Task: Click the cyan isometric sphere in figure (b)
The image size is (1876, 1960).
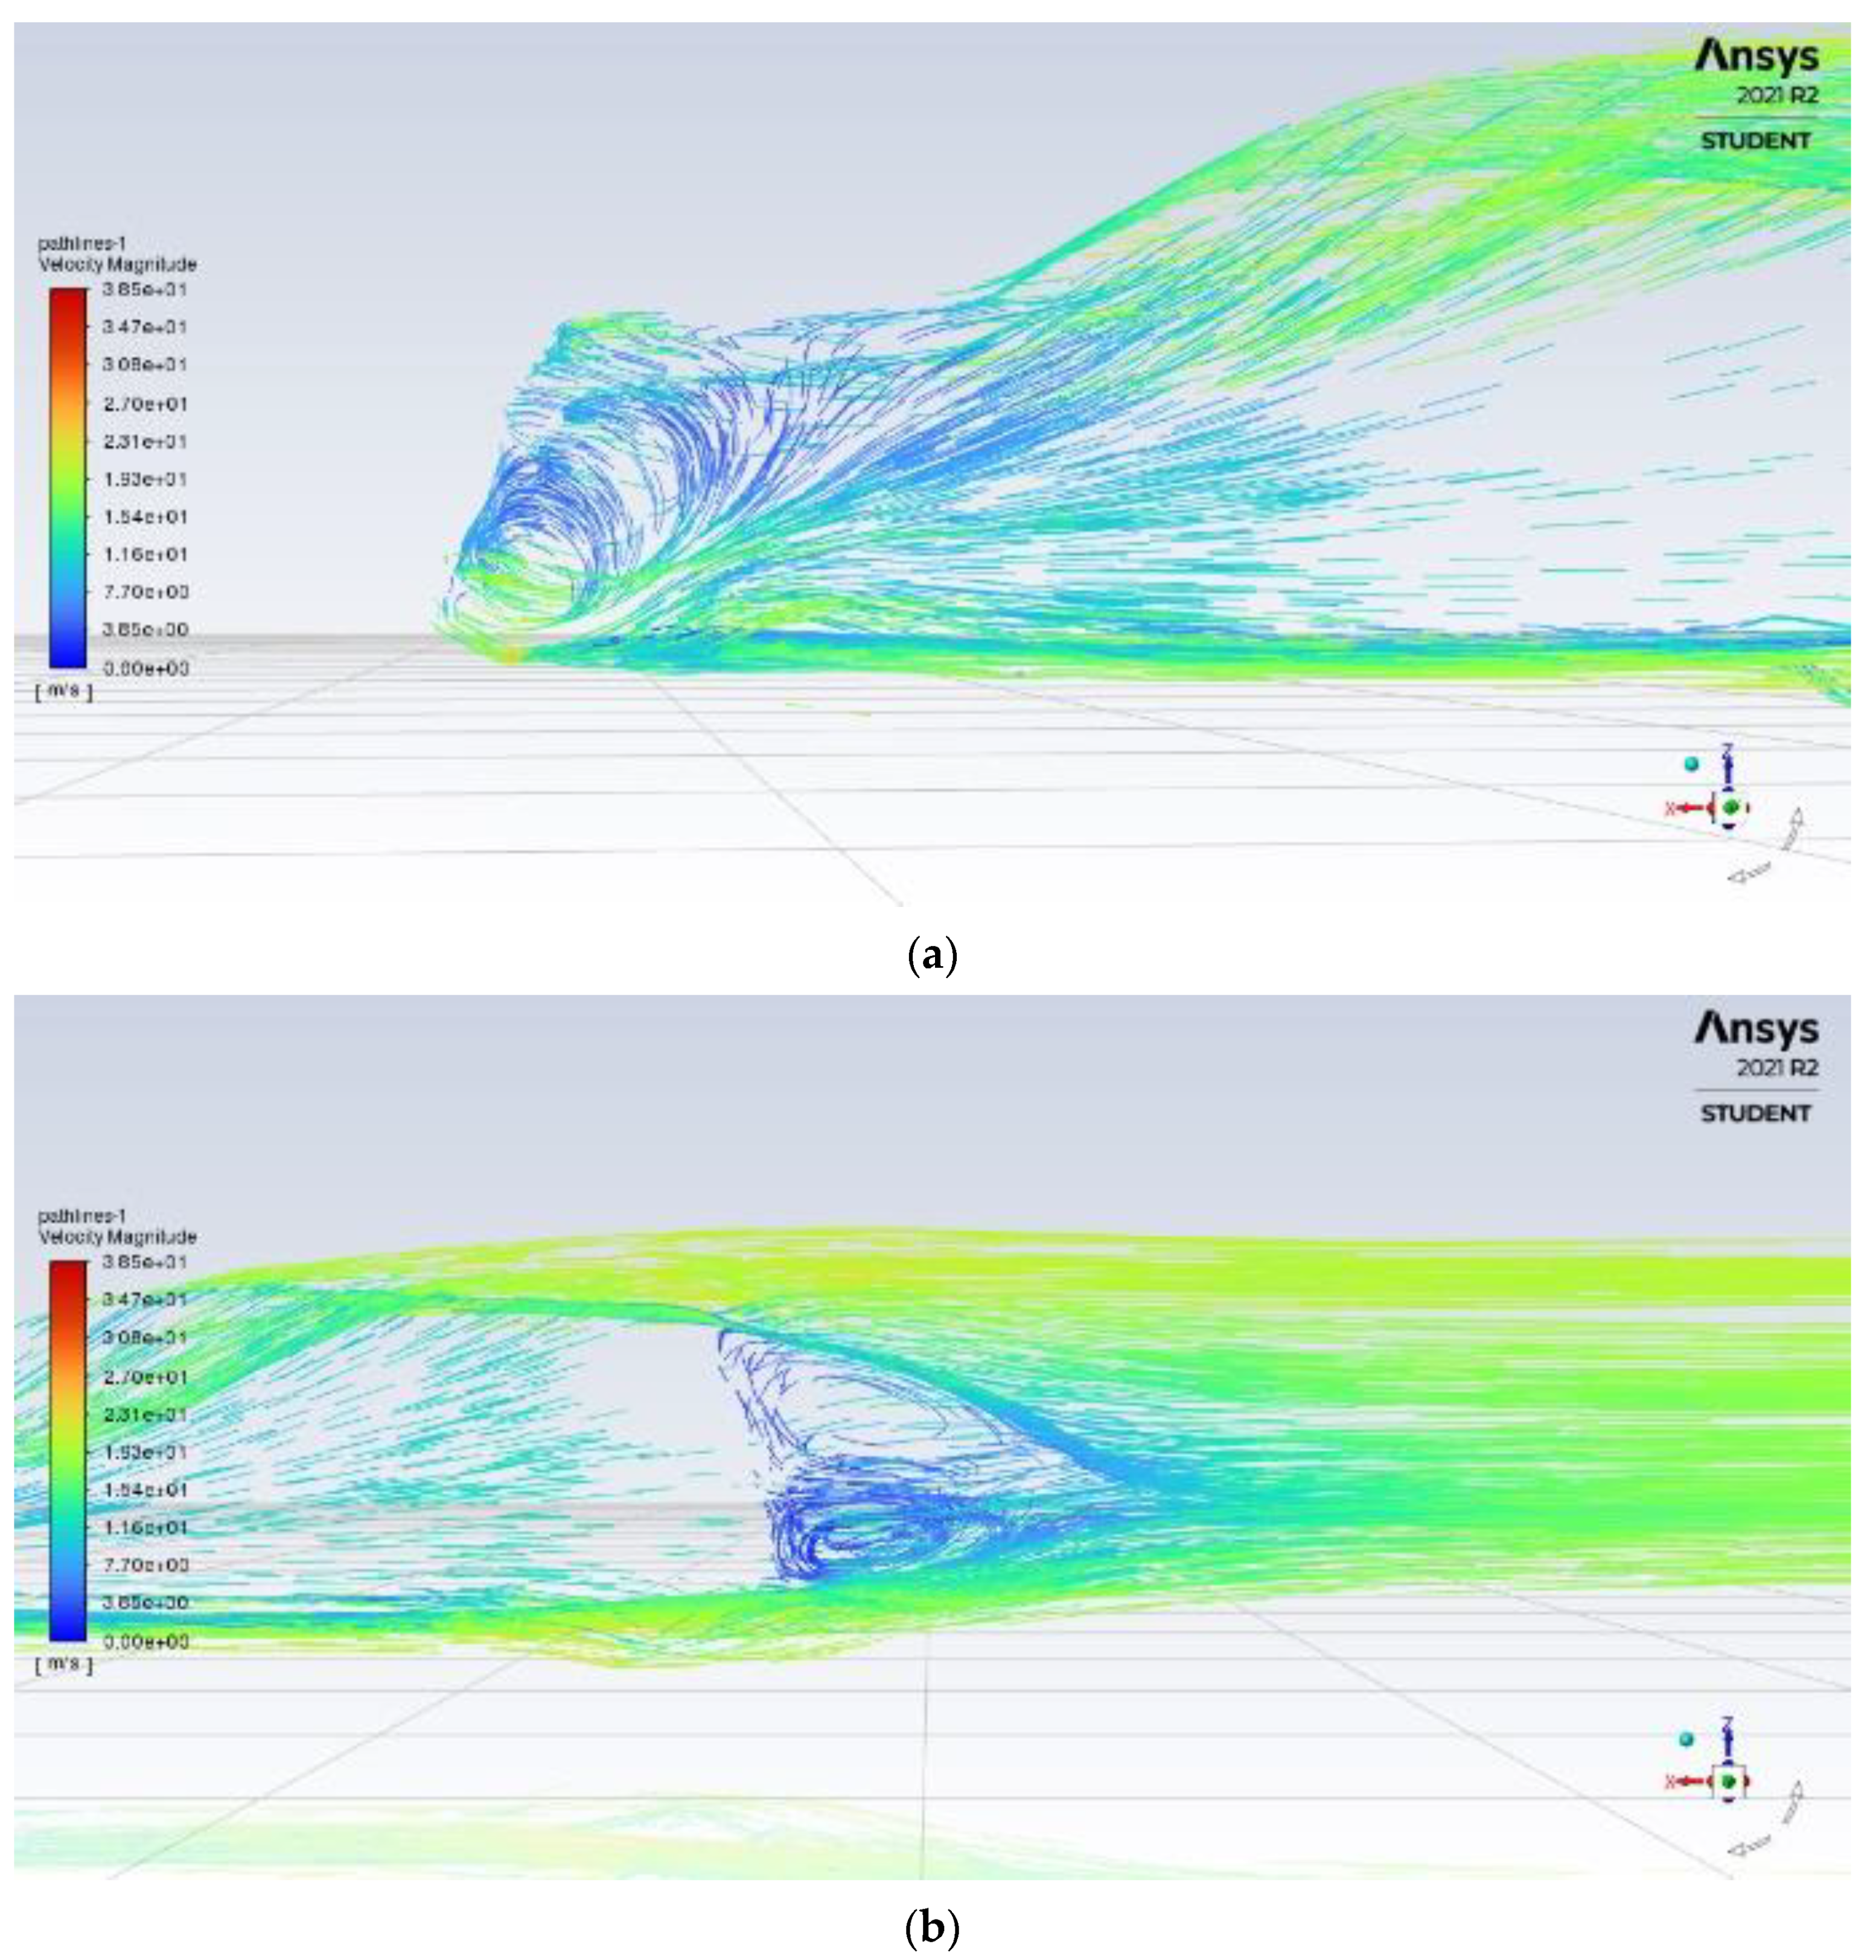Action: [1688, 1738]
